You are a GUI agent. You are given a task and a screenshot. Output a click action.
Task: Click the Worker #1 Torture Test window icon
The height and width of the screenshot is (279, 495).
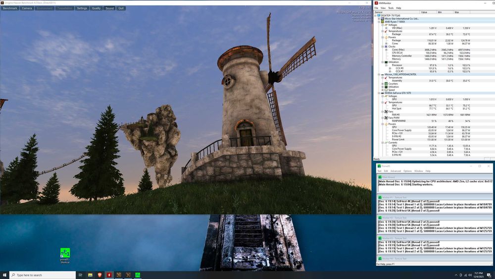click(380, 197)
